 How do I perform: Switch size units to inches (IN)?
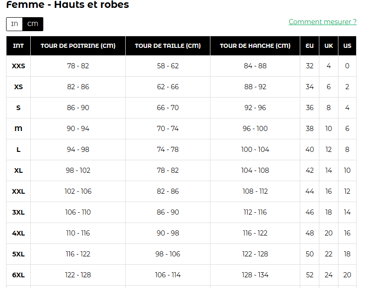pyautogui.click(x=14, y=24)
